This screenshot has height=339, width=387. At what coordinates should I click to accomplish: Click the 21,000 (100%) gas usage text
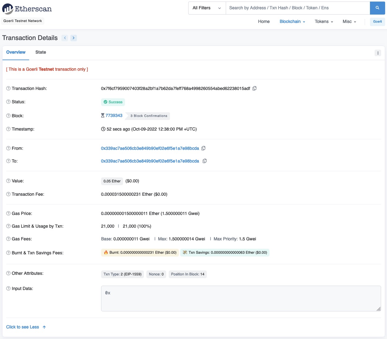(137, 226)
